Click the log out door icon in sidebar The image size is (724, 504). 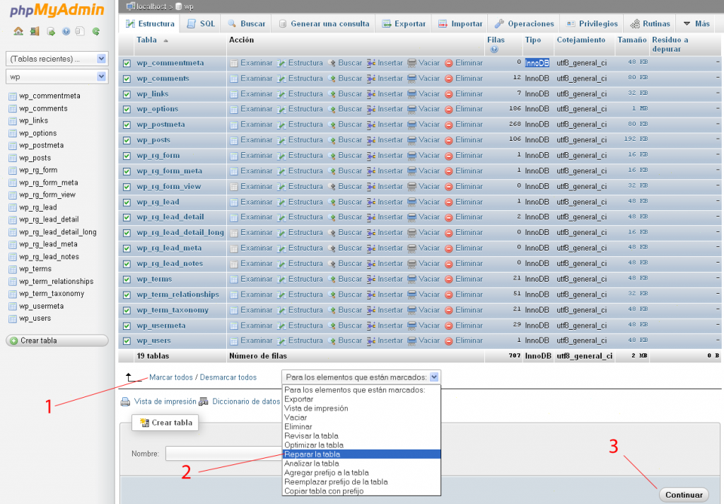35,31
